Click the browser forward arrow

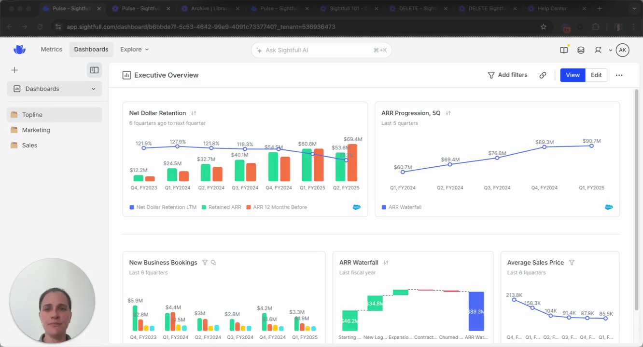point(25,27)
